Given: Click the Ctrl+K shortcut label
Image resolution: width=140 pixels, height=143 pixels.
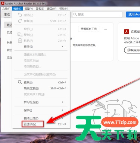Looking at the screenshot, I should coord(62,124).
